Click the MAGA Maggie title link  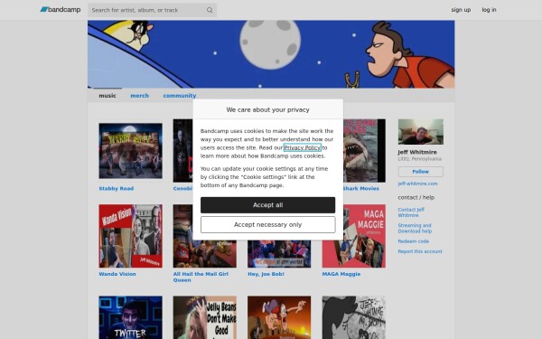click(341, 274)
